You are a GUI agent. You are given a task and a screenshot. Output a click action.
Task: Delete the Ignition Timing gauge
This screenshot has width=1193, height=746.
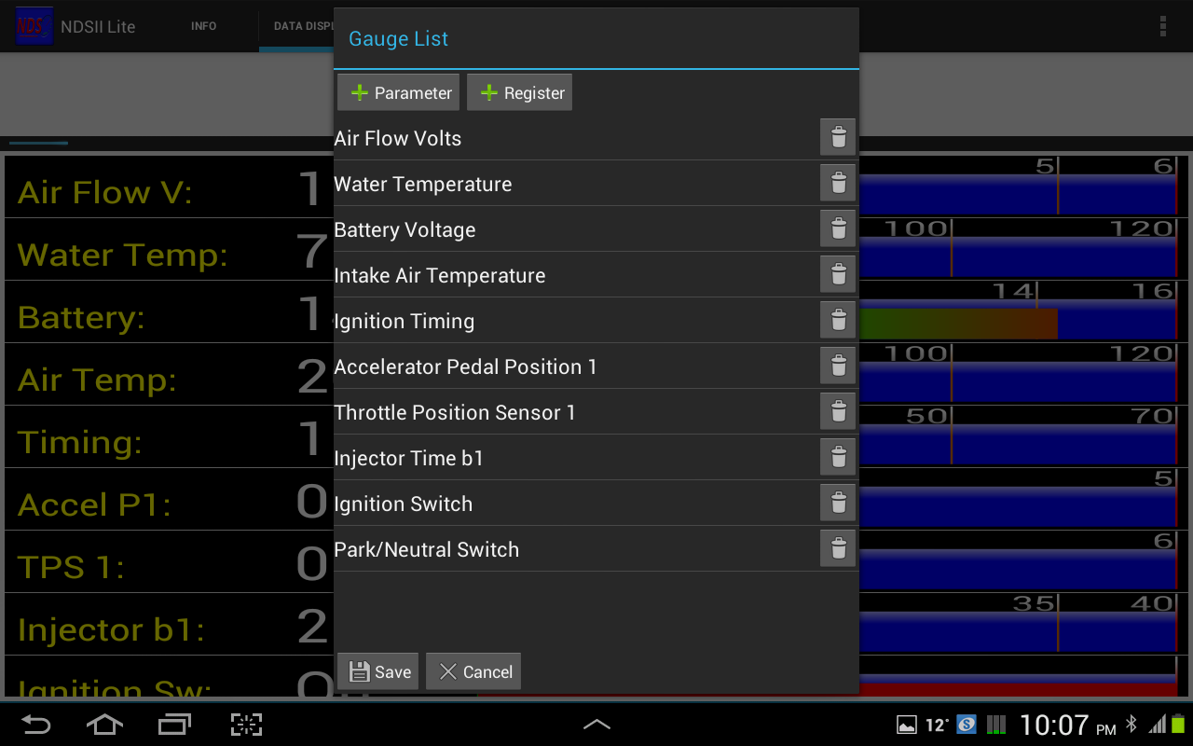coord(838,320)
